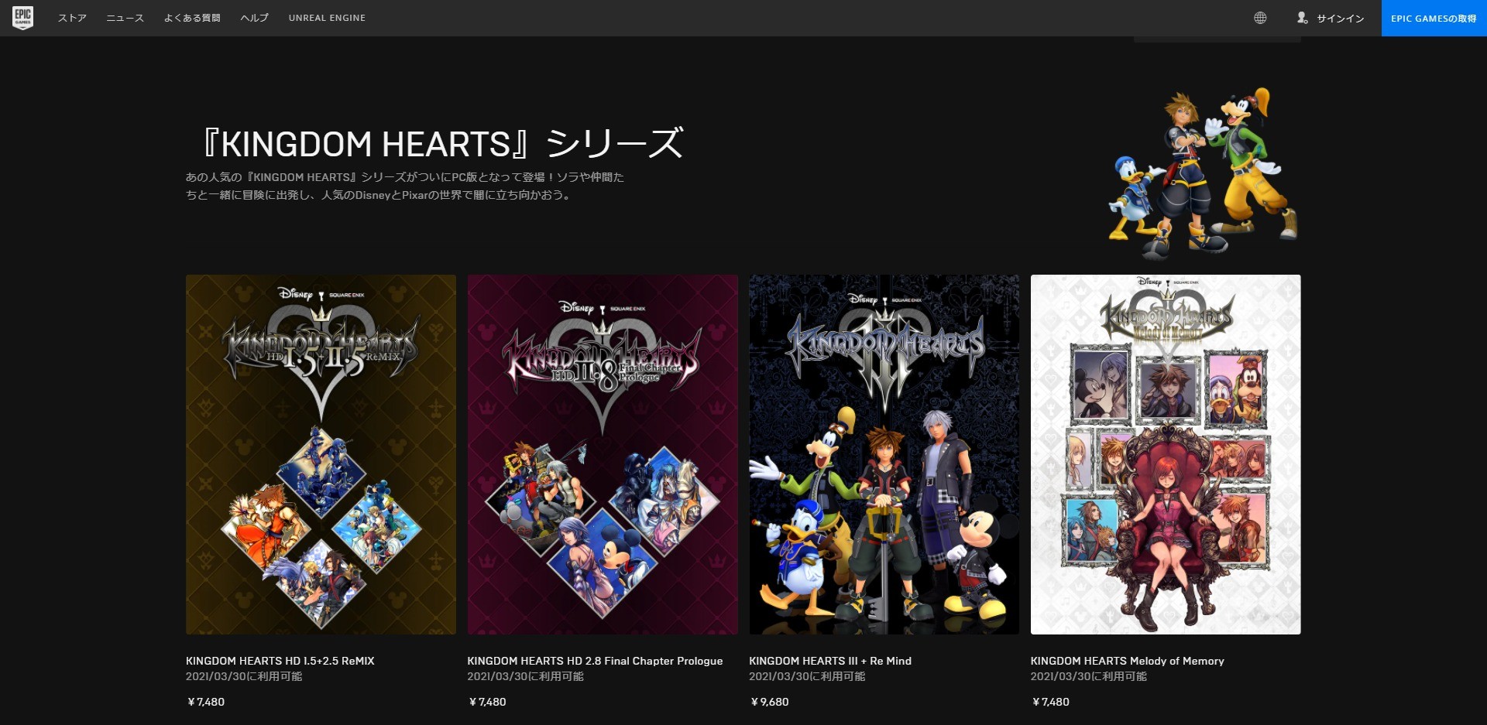Click KINGDOM HEARTS HD 2.8 Final Chapter Prologue title
Viewport: 1487px width, 725px height.
click(595, 661)
